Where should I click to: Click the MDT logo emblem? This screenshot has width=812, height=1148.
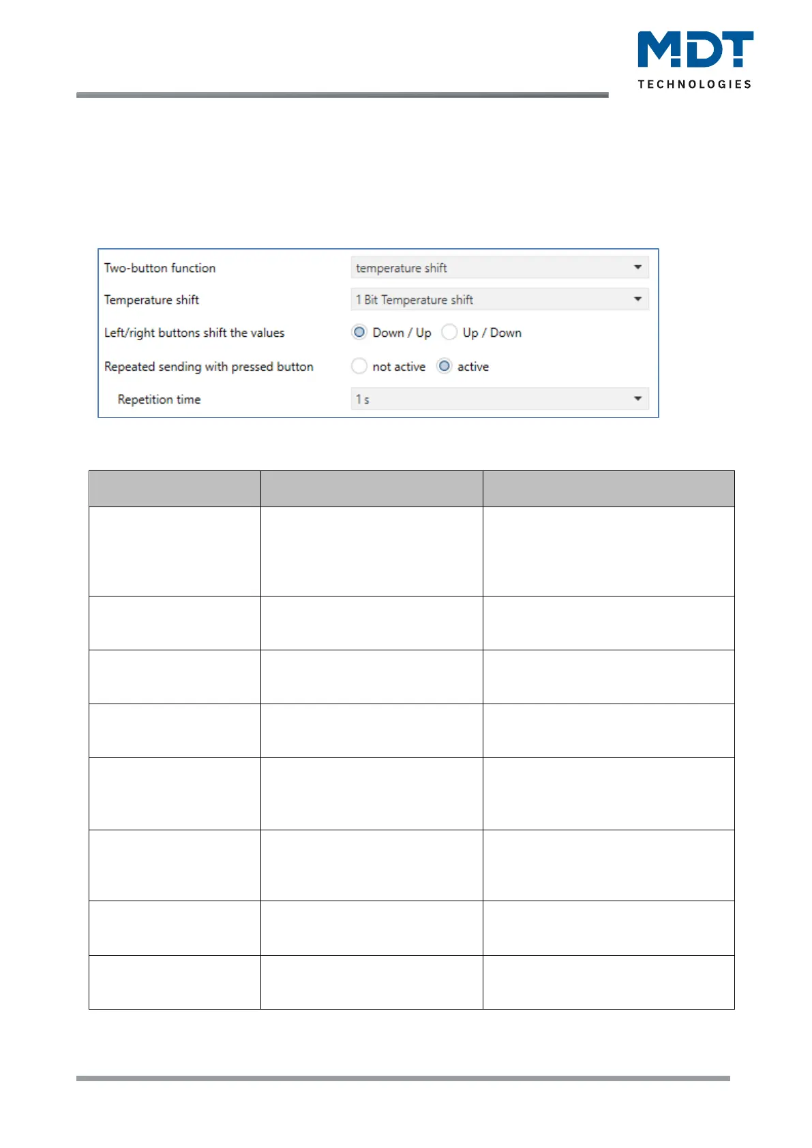click(695, 50)
